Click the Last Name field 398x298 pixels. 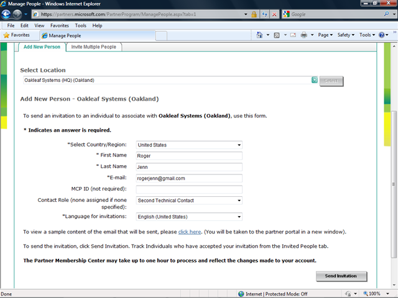tap(189, 167)
